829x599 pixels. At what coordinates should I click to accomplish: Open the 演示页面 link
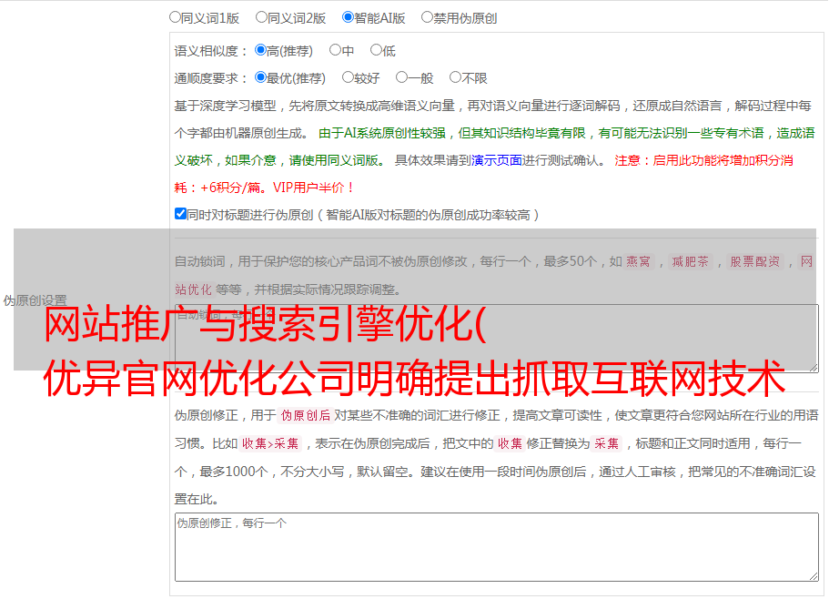click(497, 160)
